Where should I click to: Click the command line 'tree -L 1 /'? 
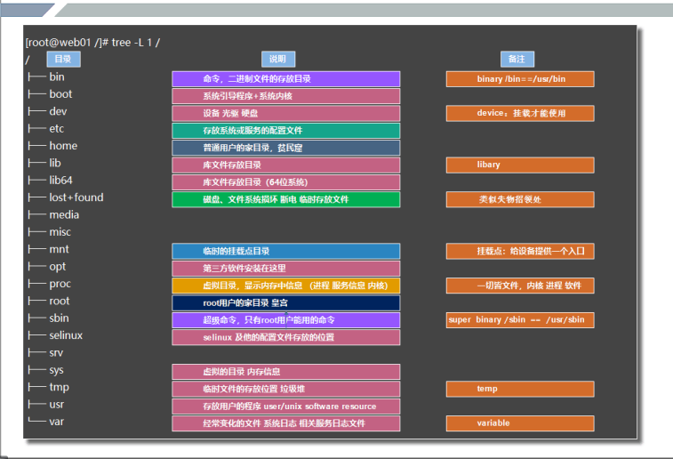136,42
